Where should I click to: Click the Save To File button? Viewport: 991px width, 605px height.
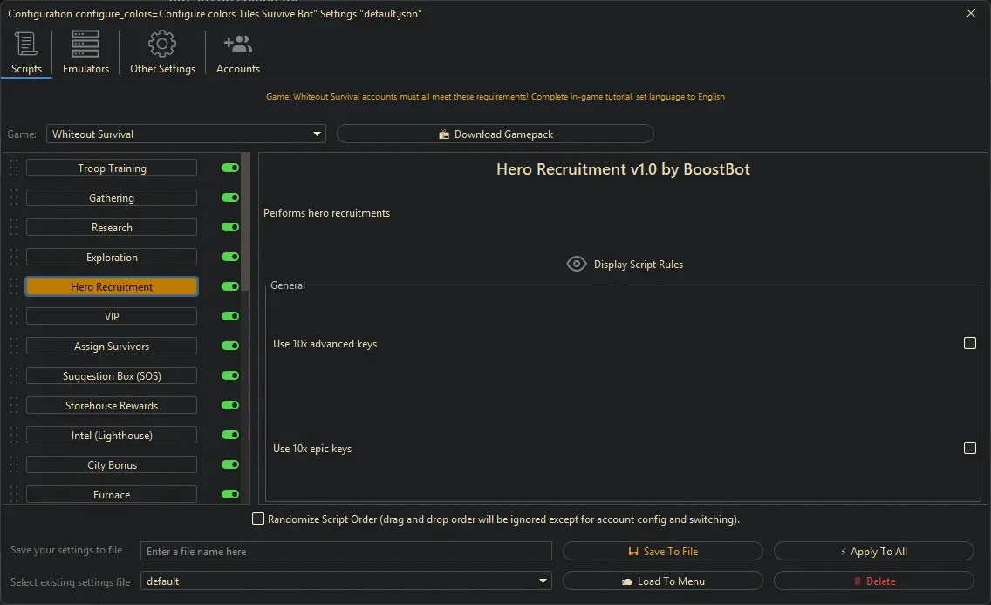pyautogui.click(x=662, y=551)
